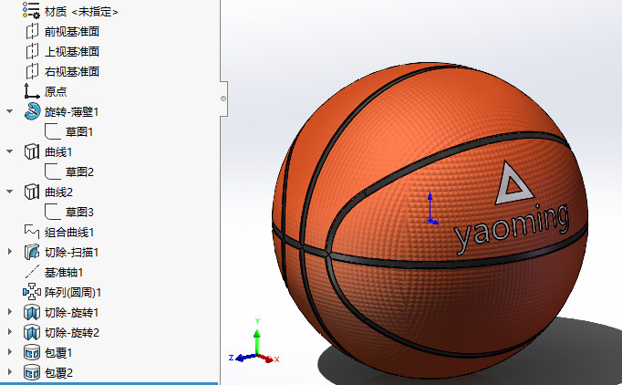This screenshot has width=622, height=385.
Task: Select the 草图1 label
Action: (79, 131)
